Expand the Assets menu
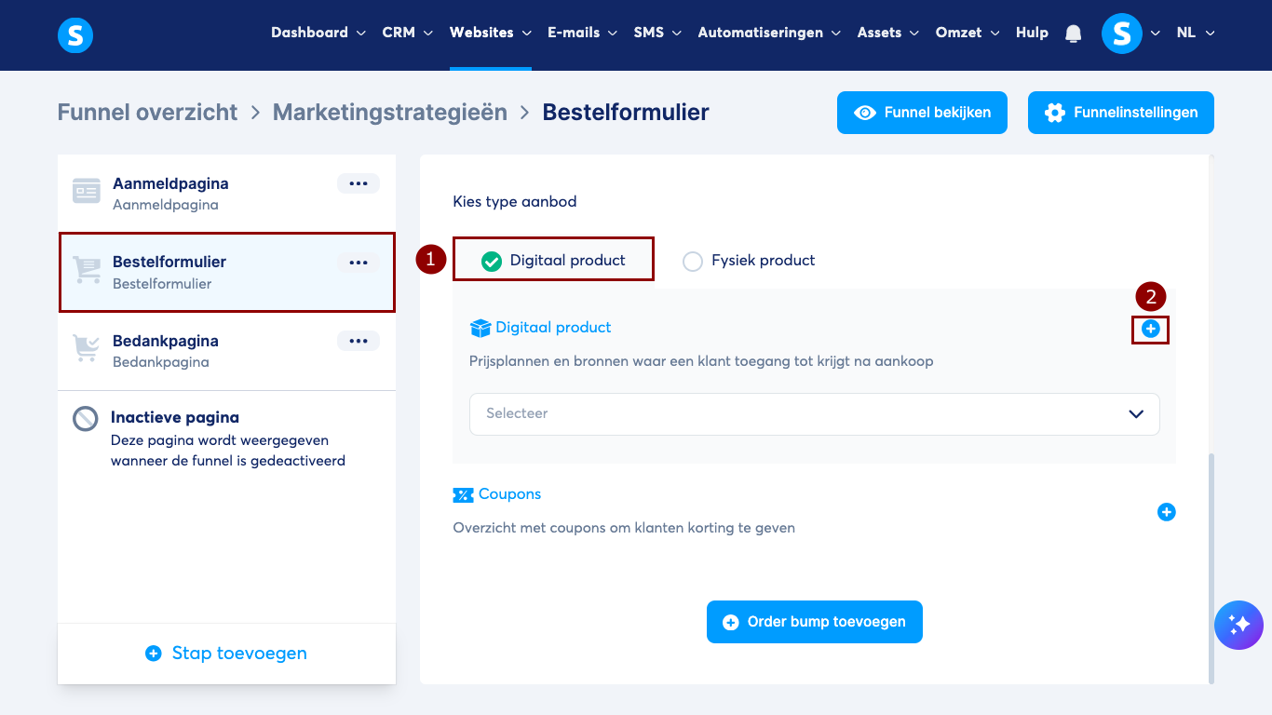 888,33
